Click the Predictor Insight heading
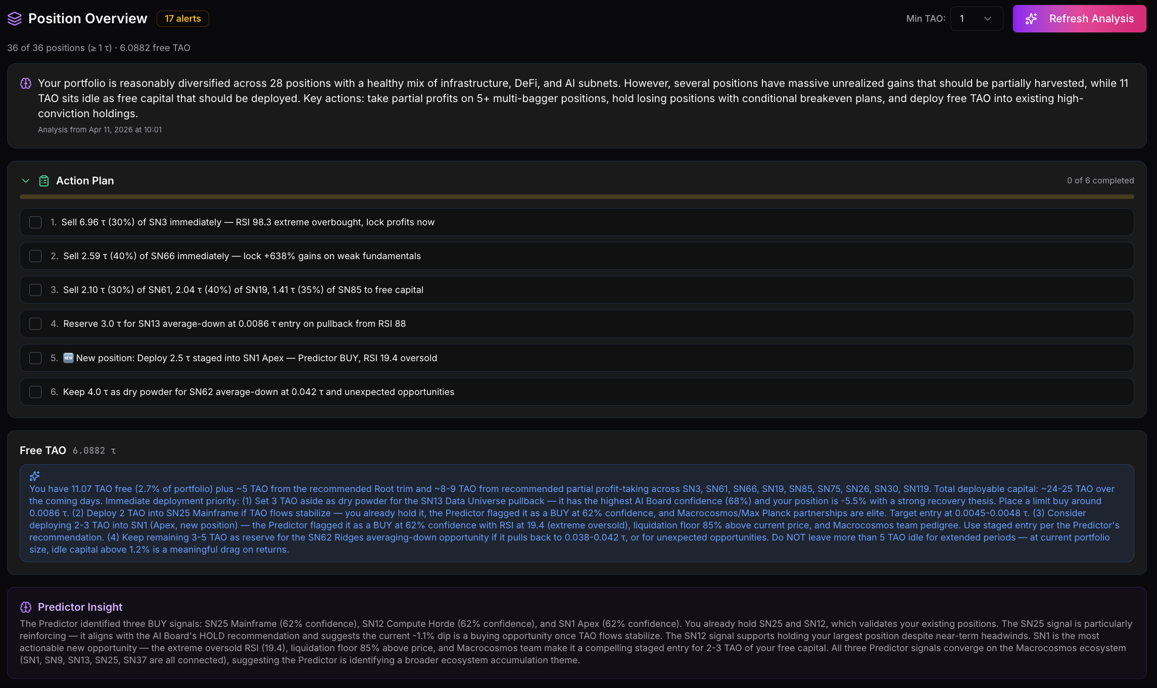 point(80,607)
